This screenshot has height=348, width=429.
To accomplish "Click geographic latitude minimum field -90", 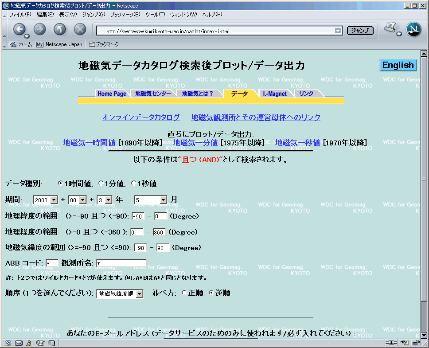I will [x=138, y=216].
